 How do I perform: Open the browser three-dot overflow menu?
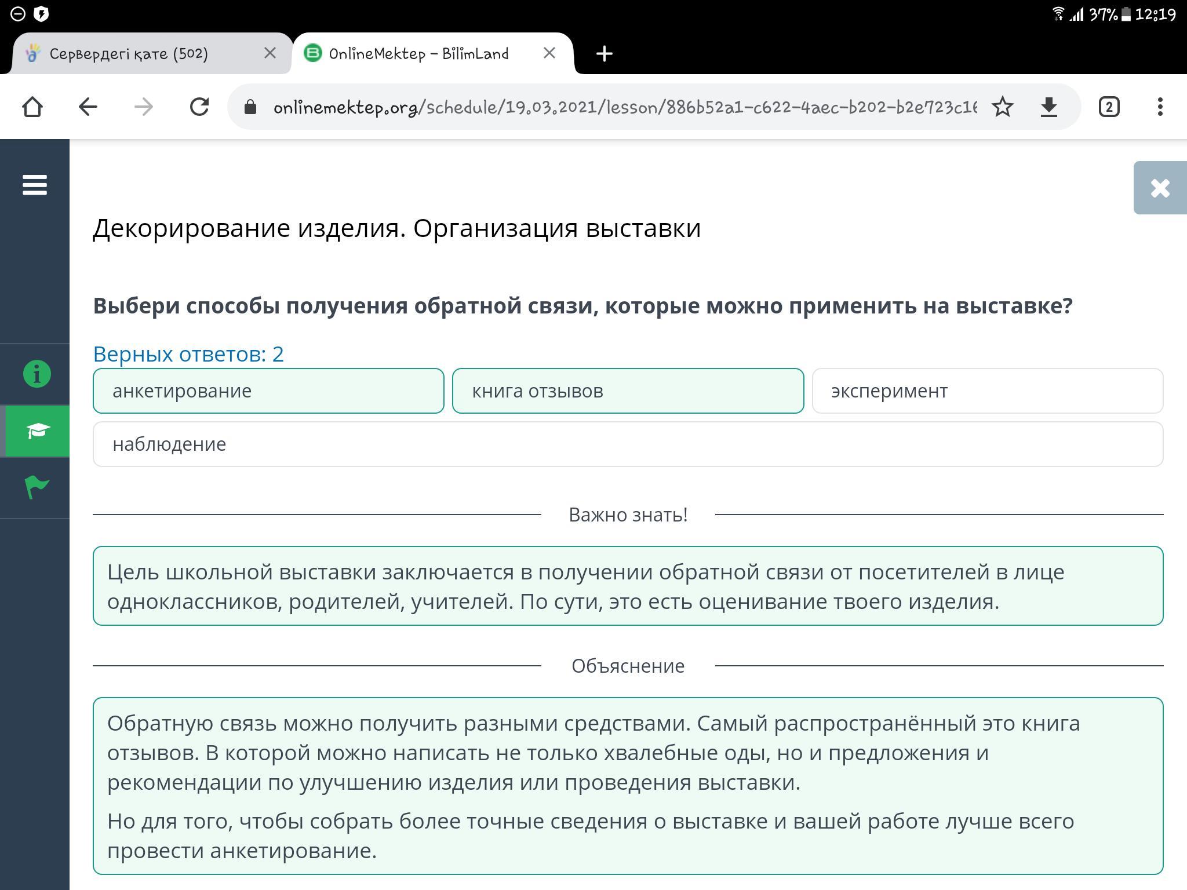pos(1160,107)
